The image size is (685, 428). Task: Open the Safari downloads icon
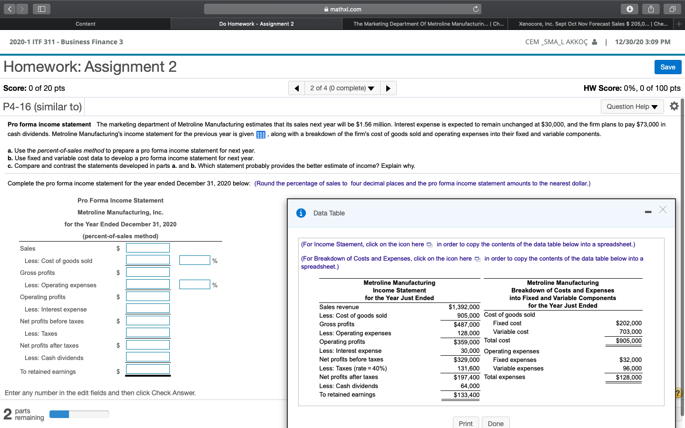(629, 9)
